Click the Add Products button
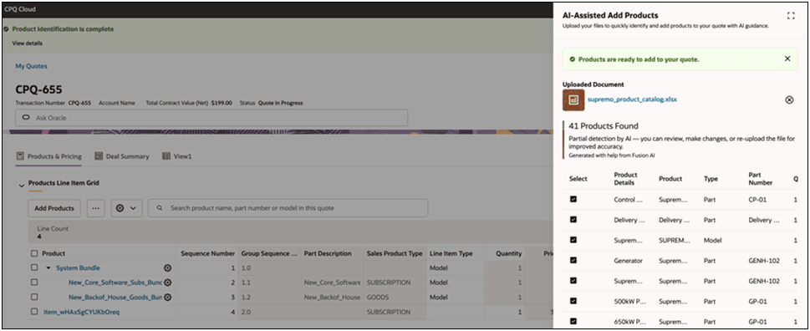 [x=54, y=208]
